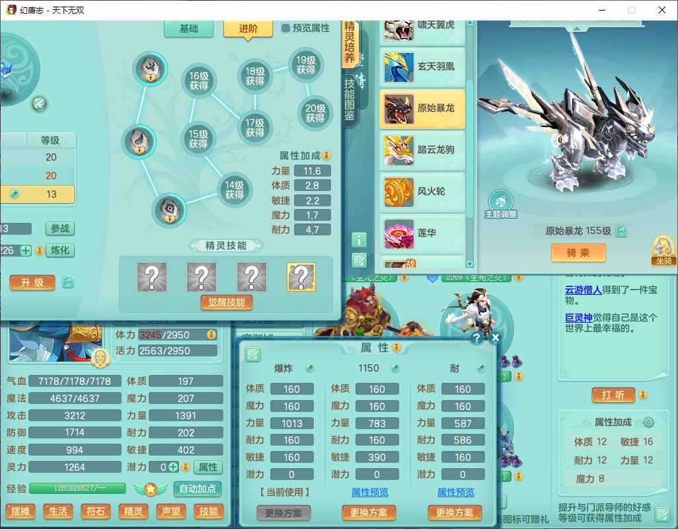
Task: Select the 15级获得 skill node
Action: coord(198,139)
